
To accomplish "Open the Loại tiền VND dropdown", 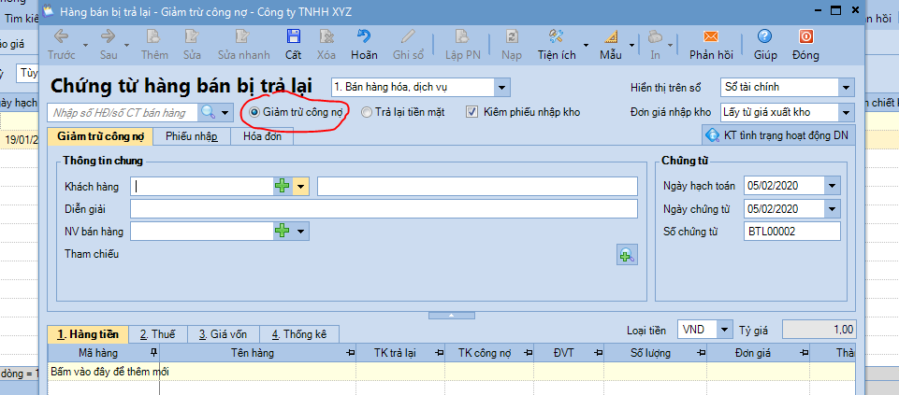I will click(726, 330).
